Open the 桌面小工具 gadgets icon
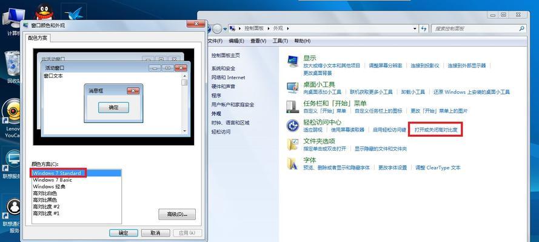 point(293,87)
